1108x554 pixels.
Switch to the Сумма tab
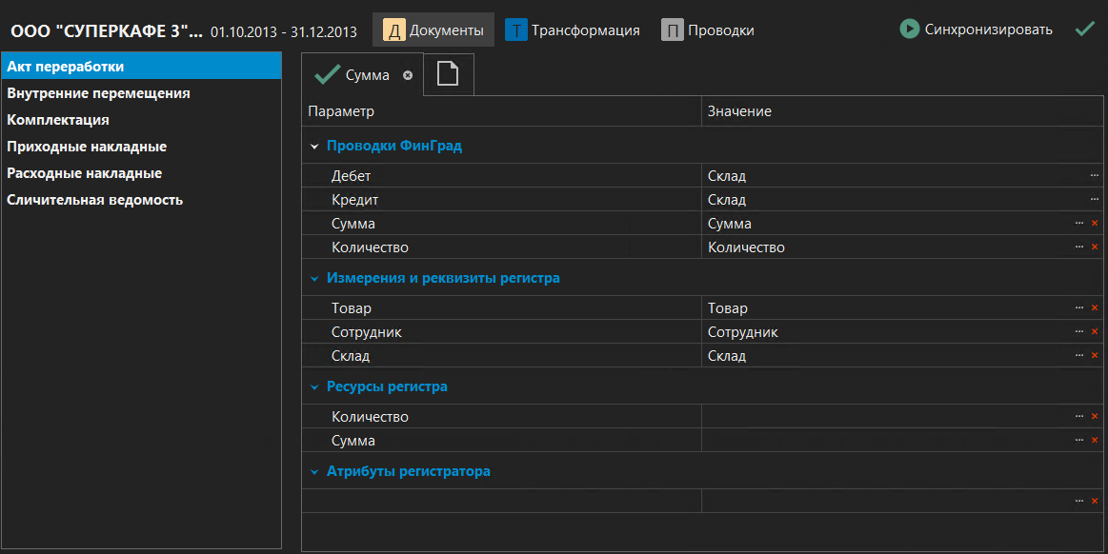pos(367,73)
